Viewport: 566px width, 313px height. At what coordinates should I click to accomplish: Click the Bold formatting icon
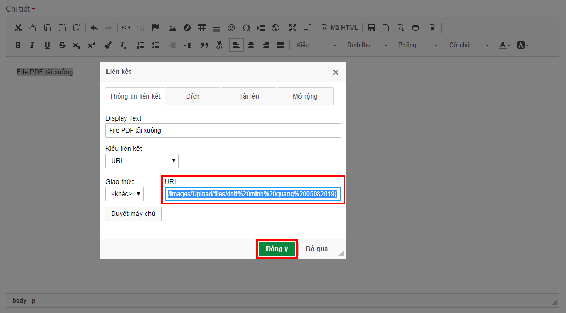click(x=18, y=45)
